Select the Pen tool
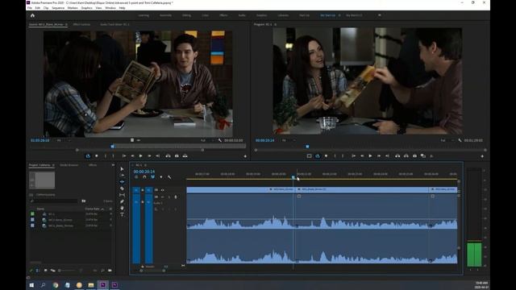The width and height of the screenshot is (516, 290). tap(122, 201)
